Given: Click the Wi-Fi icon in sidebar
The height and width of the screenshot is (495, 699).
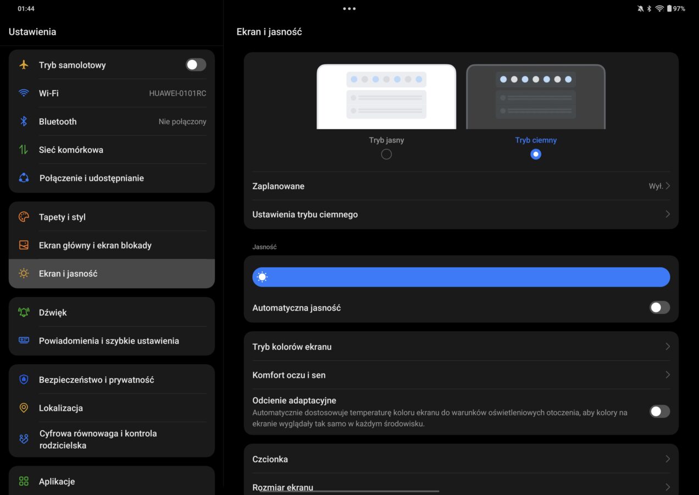Looking at the screenshot, I should click(24, 93).
